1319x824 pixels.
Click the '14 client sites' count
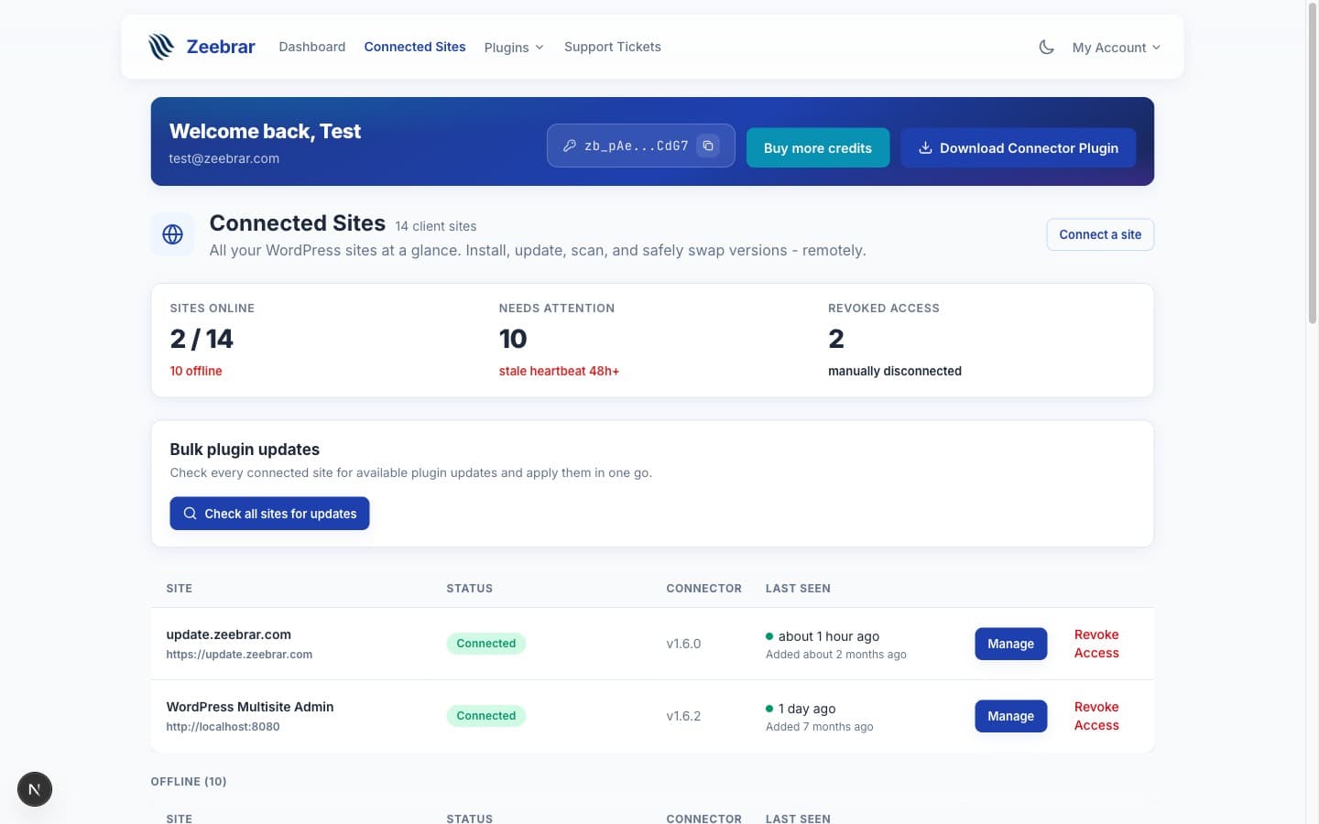click(436, 226)
